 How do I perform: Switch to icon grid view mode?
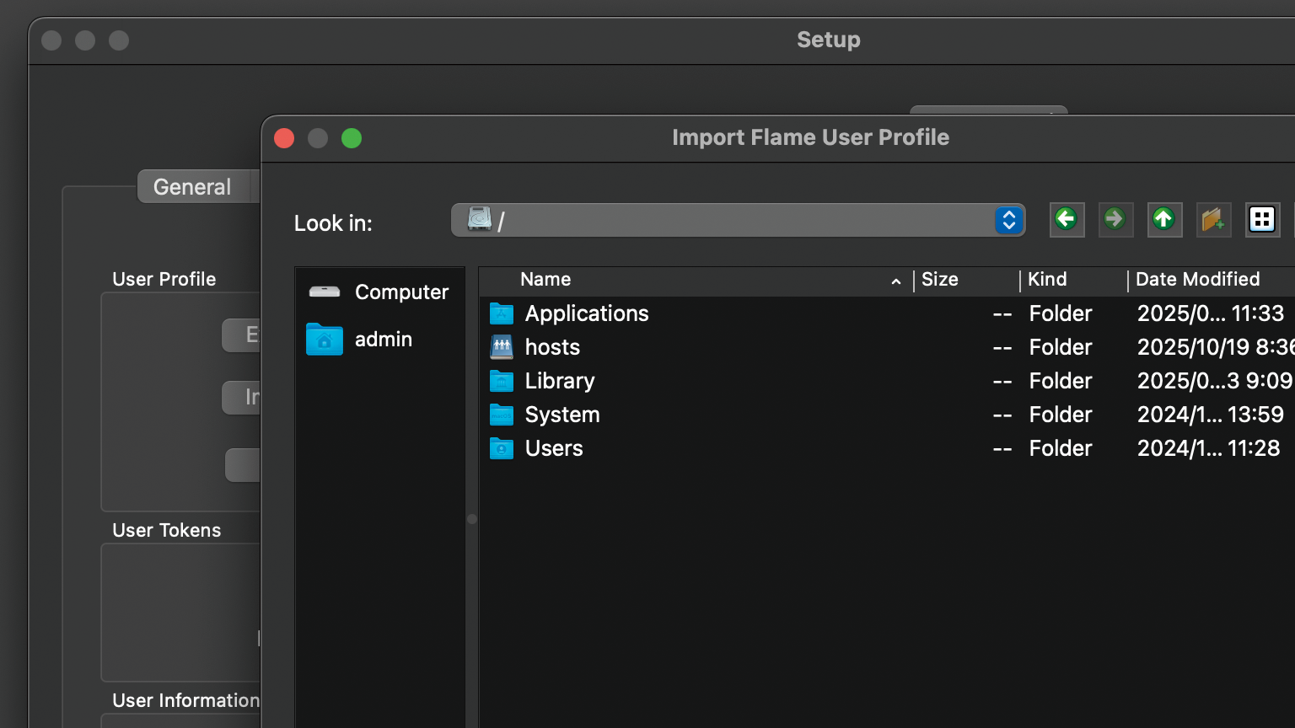[1262, 220]
